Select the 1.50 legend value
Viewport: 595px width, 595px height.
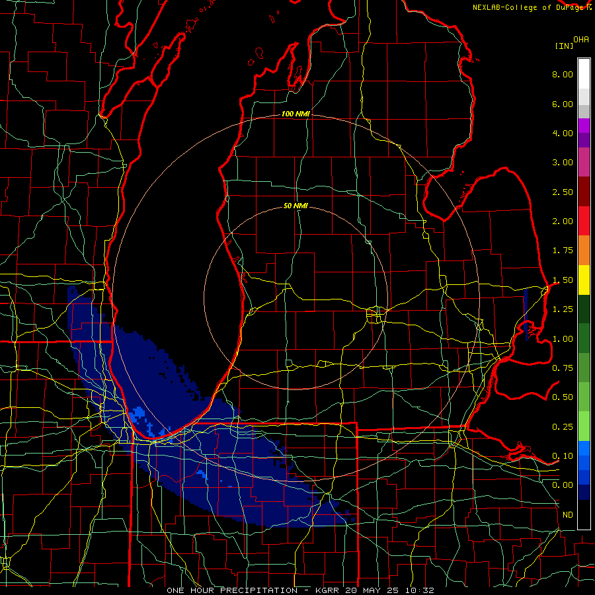(563, 280)
